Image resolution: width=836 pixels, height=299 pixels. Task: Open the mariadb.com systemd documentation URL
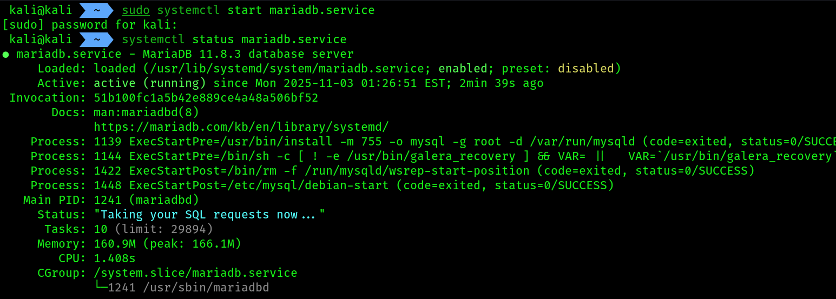click(241, 127)
